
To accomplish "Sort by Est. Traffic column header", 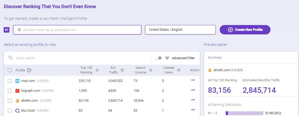I will tap(114, 70).
